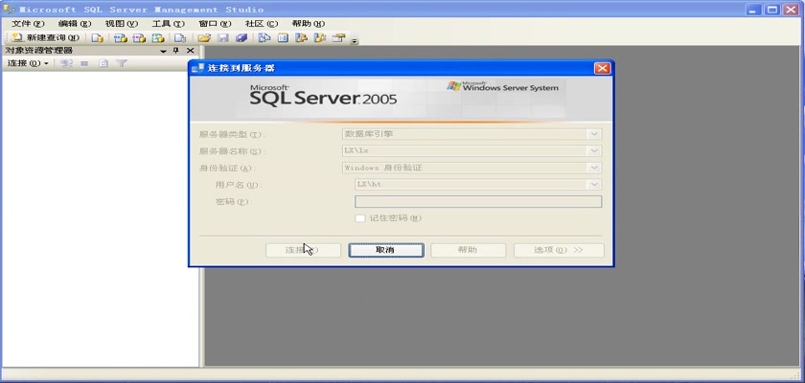805x383 pixels.
Task: Open the toolbar options overflow arrow
Action: click(355, 41)
